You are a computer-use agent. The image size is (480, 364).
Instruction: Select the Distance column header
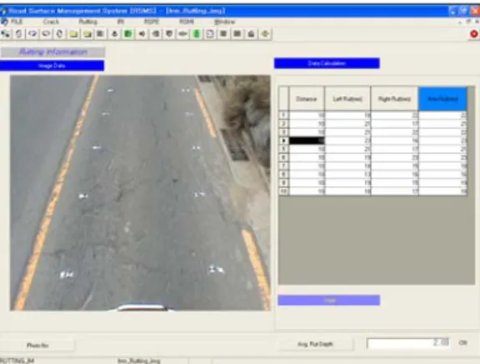306,99
